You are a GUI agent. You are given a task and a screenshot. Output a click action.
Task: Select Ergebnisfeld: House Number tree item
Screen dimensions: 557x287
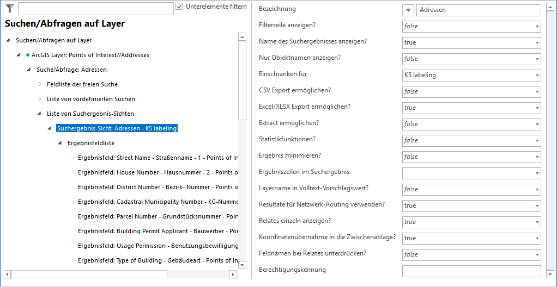point(158,172)
